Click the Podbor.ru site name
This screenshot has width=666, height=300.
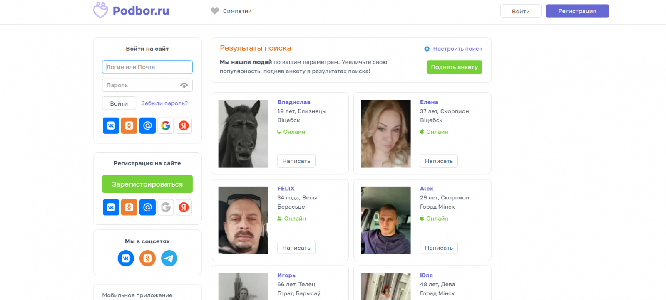(x=141, y=11)
